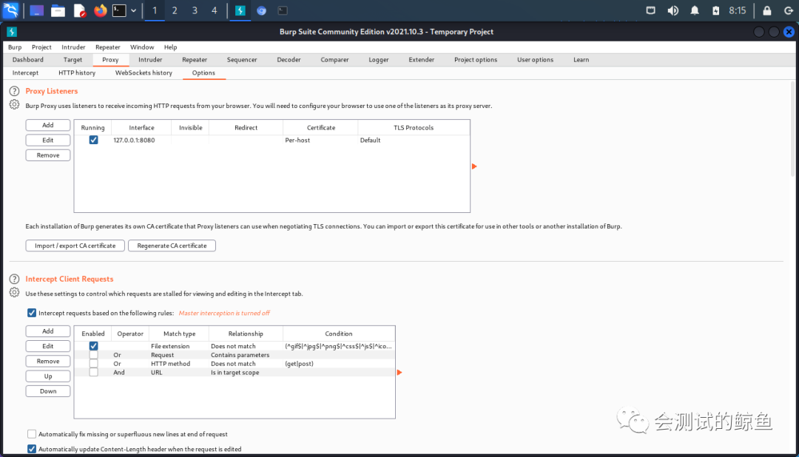Image resolution: width=799 pixels, height=457 pixels.
Task: Enable automatically fix missing new lines checkbox
Action: pyautogui.click(x=32, y=434)
